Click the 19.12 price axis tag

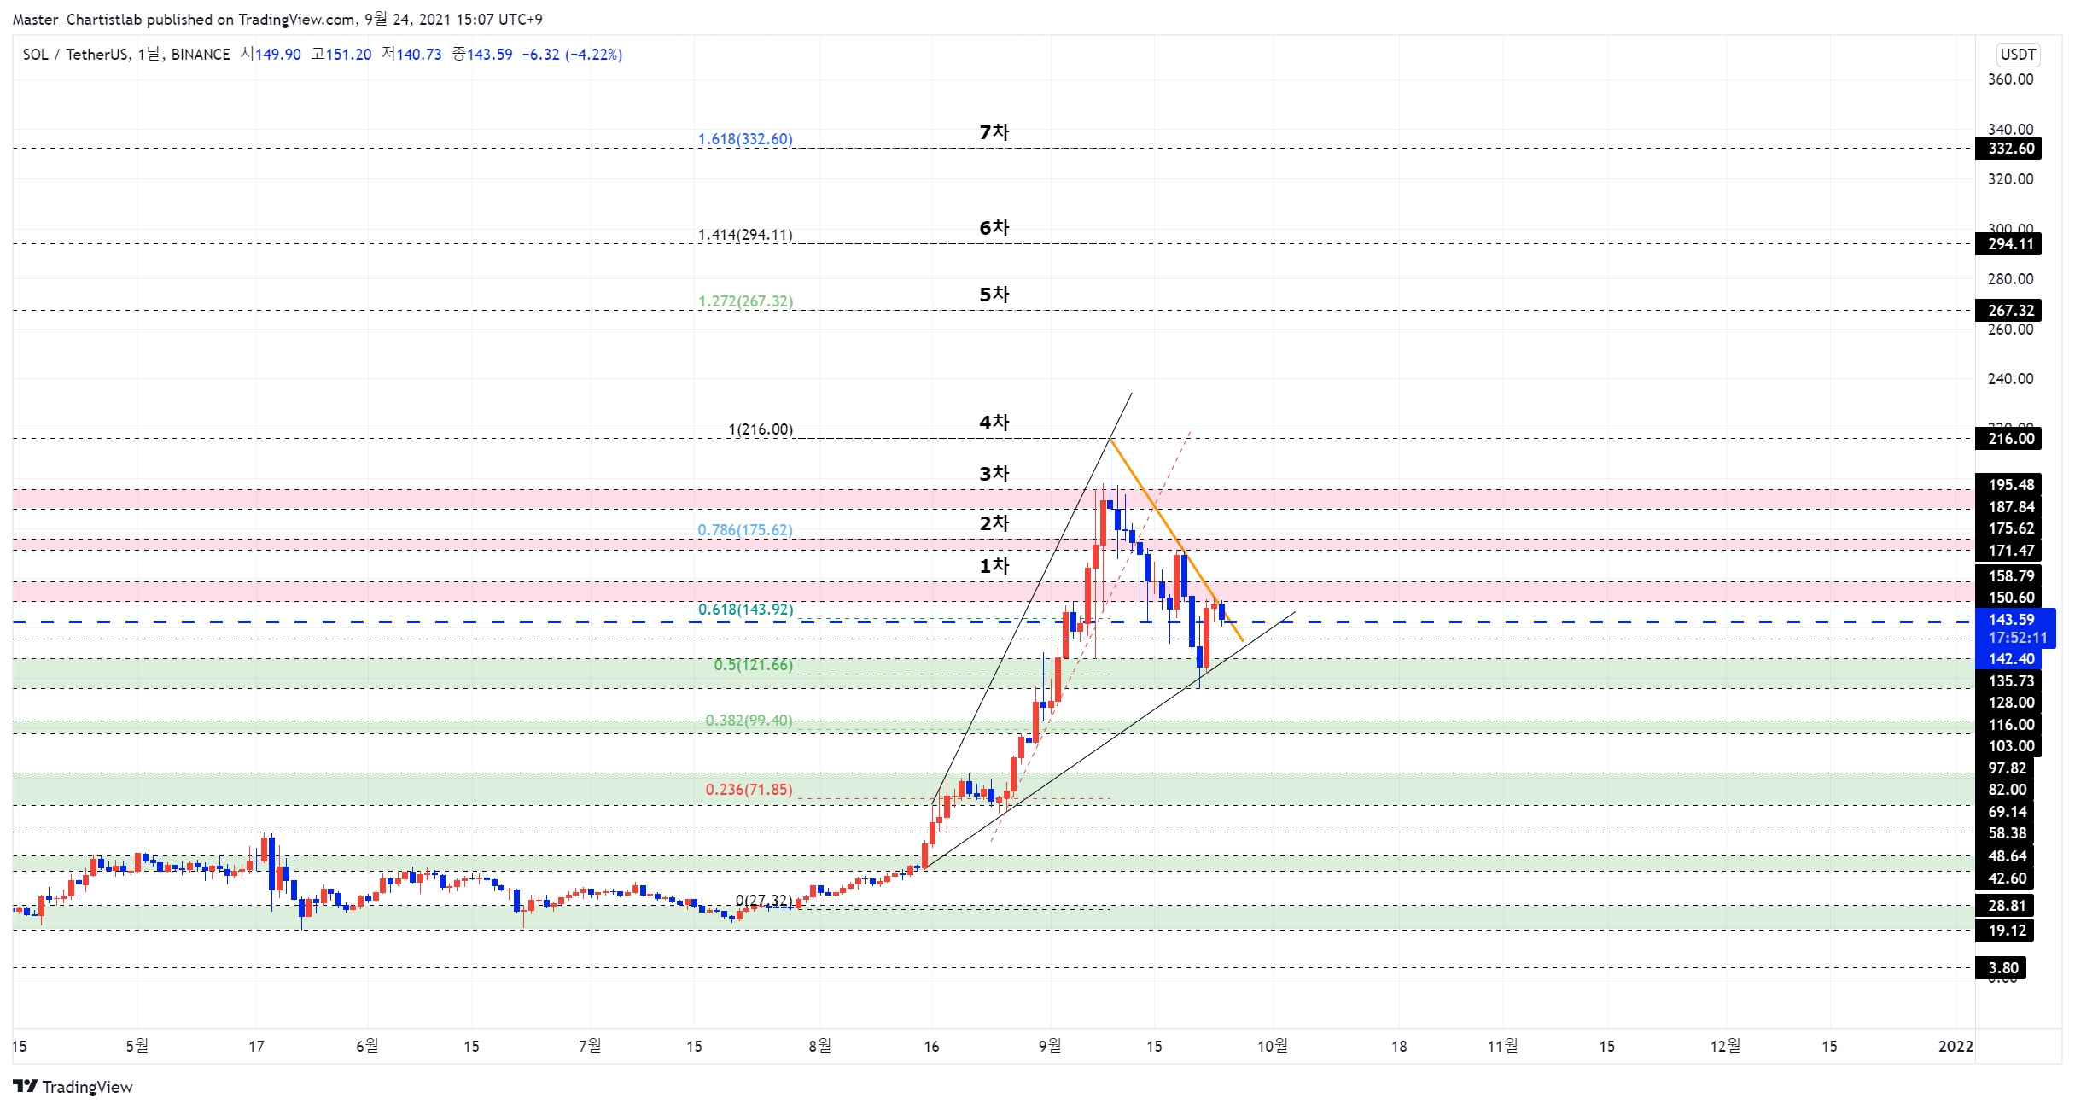pos(2005,931)
